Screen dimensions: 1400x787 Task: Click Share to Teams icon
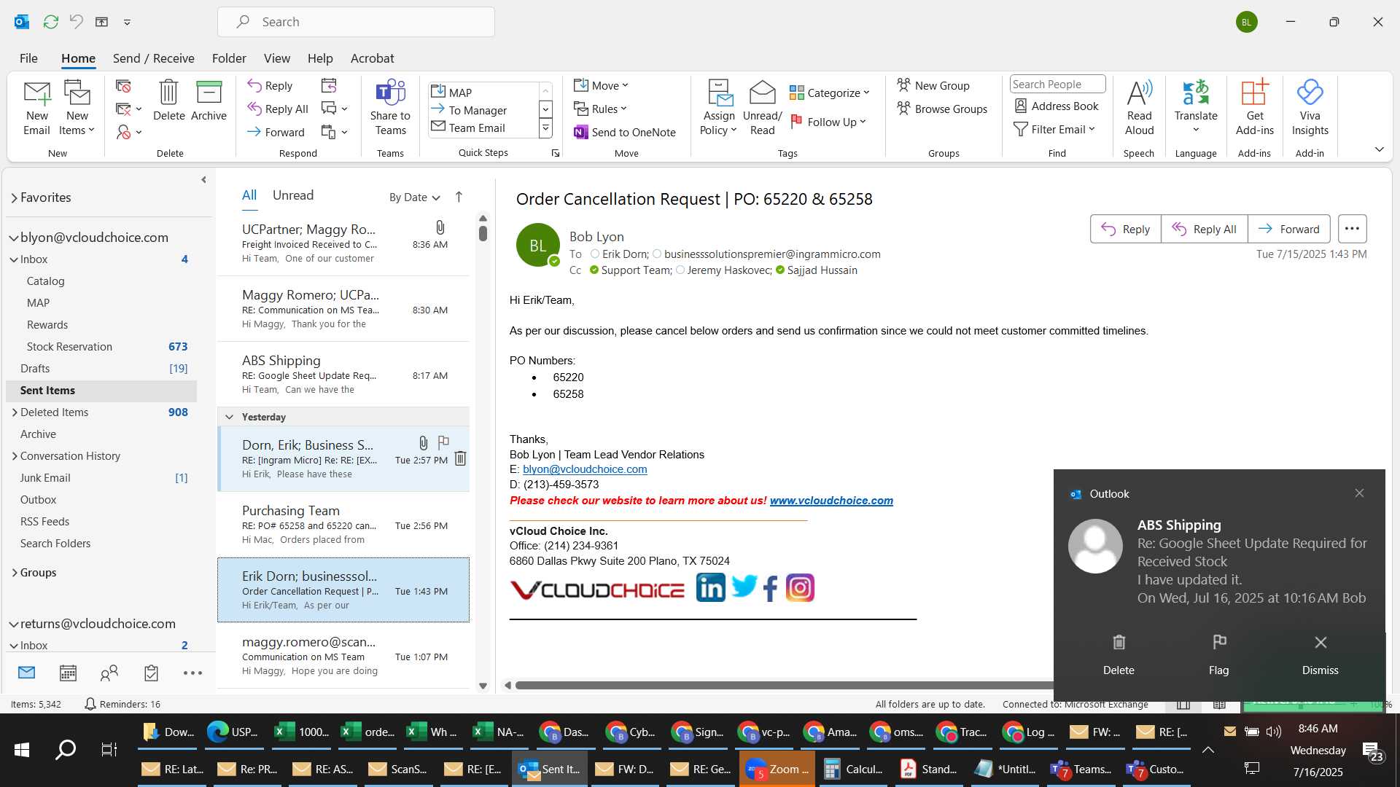[390, 108]
